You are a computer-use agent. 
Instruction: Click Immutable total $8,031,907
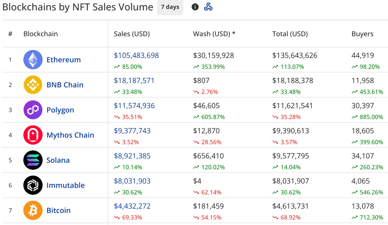coord(291,181)
